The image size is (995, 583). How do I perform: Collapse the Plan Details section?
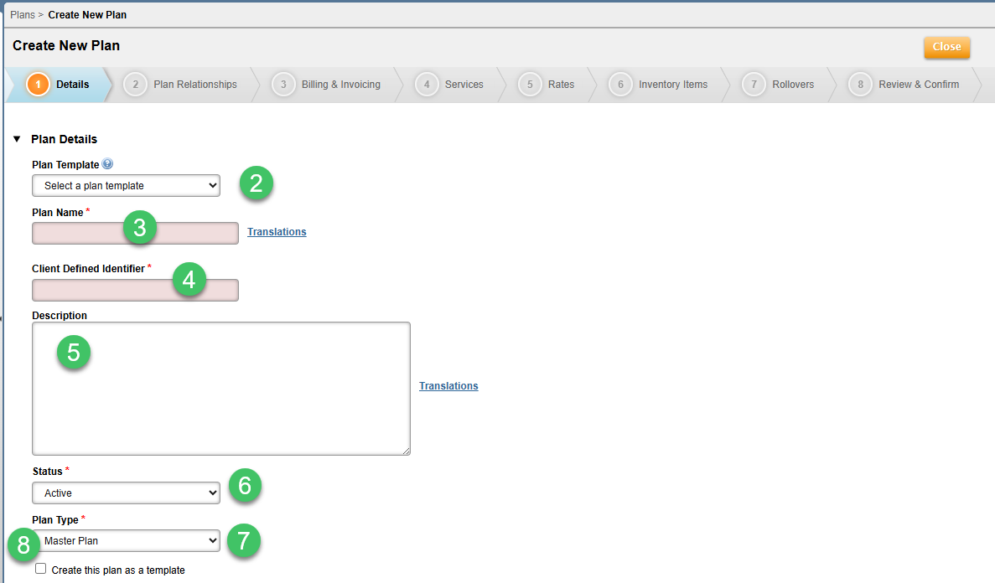click(17, 139)
